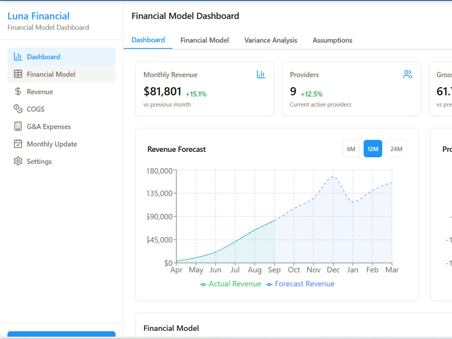Click the Dec peak on forecast line
This screenshot has width=452, height=339.
pos(333,177)
